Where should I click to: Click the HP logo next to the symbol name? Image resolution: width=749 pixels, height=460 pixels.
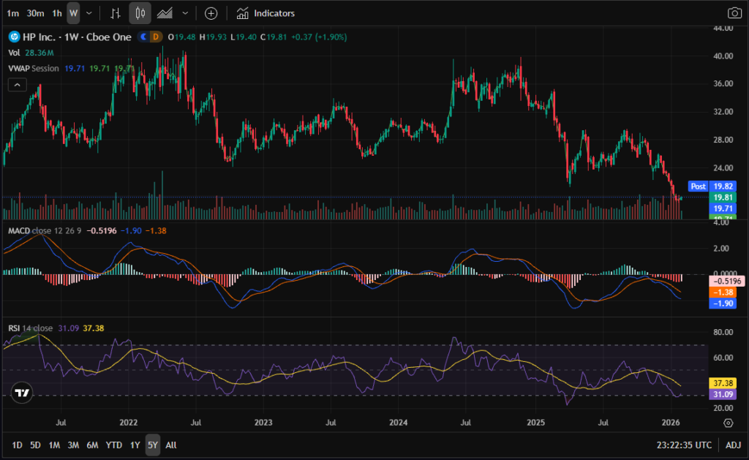coord(13,37)
